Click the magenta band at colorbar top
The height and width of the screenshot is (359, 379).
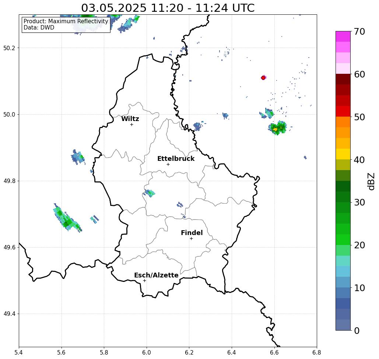point(343,36)
